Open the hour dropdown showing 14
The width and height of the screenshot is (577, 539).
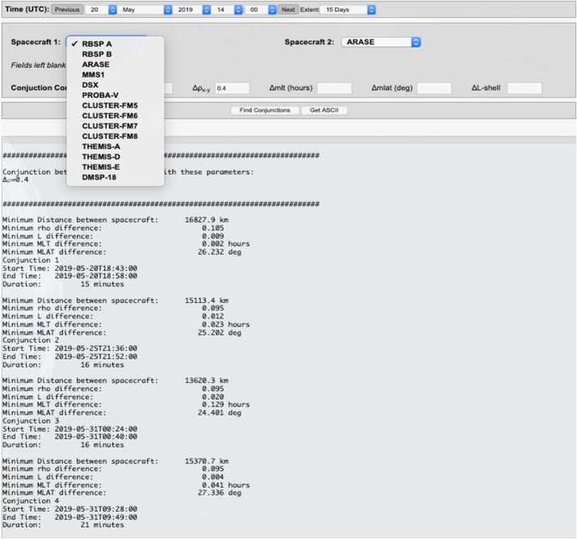click(x=228, y=10)
